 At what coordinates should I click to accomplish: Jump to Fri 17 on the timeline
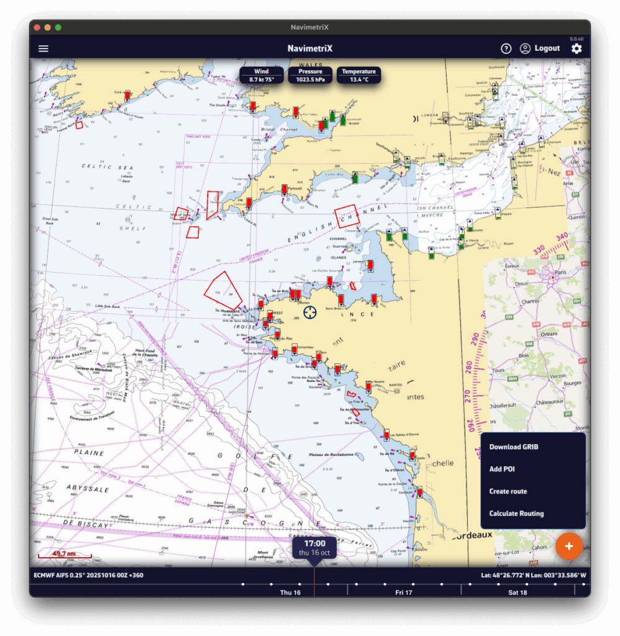(x=404, y=593)
